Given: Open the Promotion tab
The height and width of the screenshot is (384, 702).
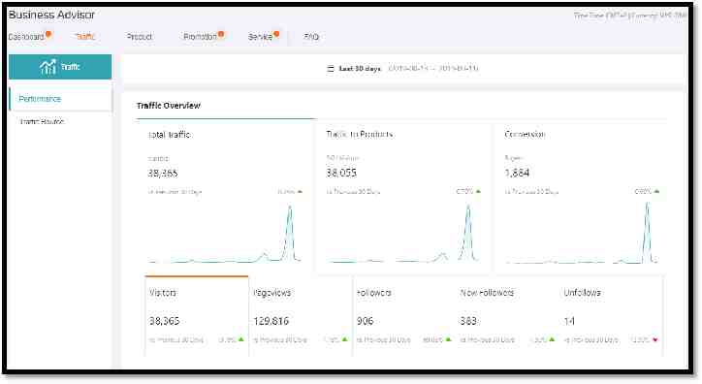Looking at the screenshot, I should [200, 37].
